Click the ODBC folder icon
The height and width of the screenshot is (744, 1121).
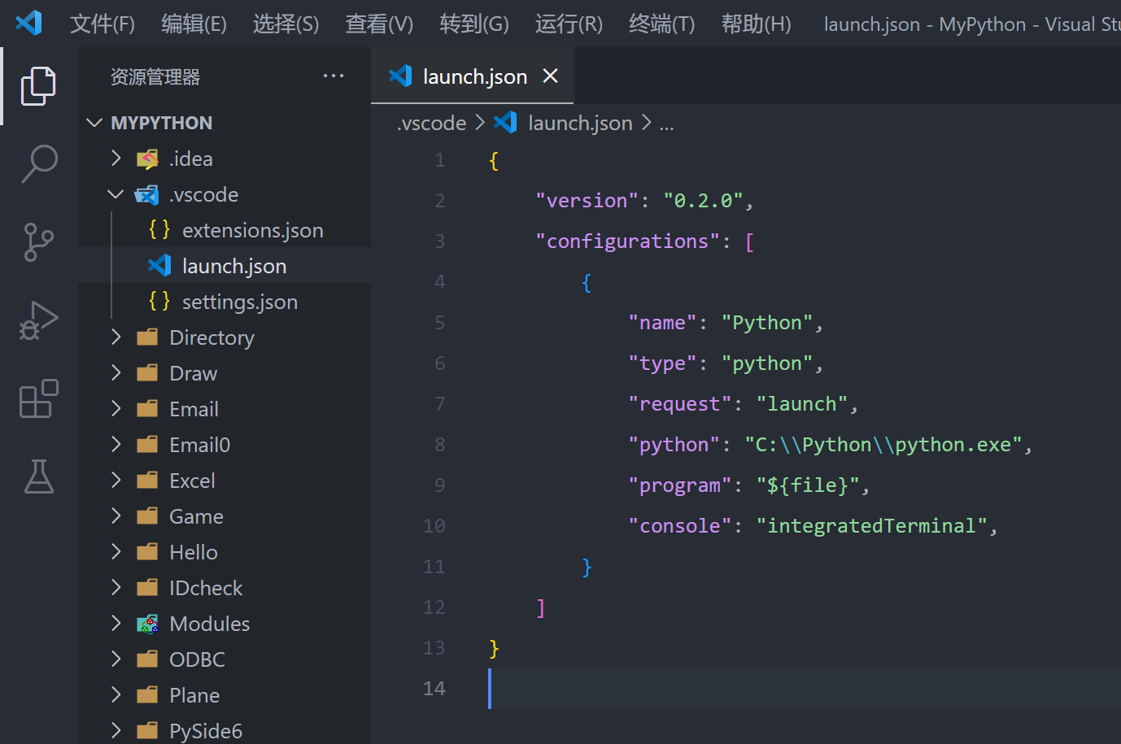coord(147,659)
